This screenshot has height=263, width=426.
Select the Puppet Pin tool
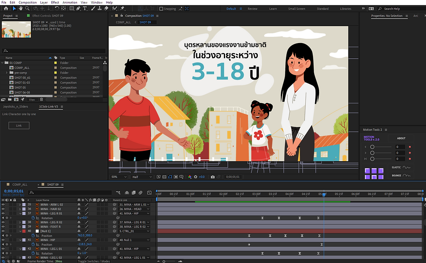click(123, 8)
